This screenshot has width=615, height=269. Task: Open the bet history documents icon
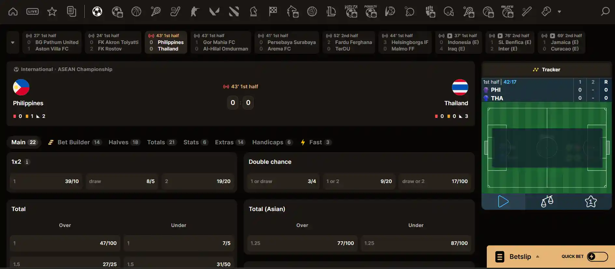[x=72, y=12]
